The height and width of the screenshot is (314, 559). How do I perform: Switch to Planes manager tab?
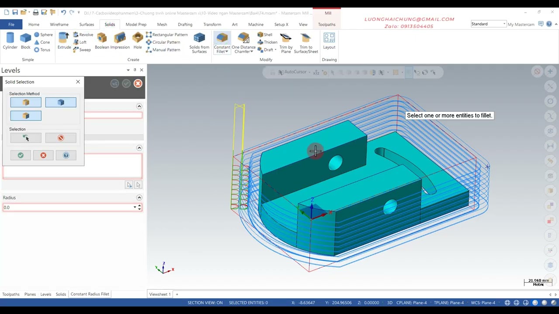point(30,294)
